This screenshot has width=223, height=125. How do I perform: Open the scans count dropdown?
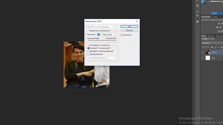pos(110,58)
